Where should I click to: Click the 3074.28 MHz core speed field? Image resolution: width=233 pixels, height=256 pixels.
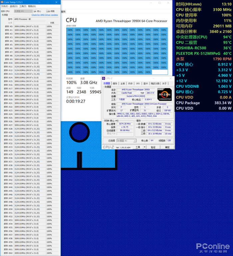click(125, 124)
